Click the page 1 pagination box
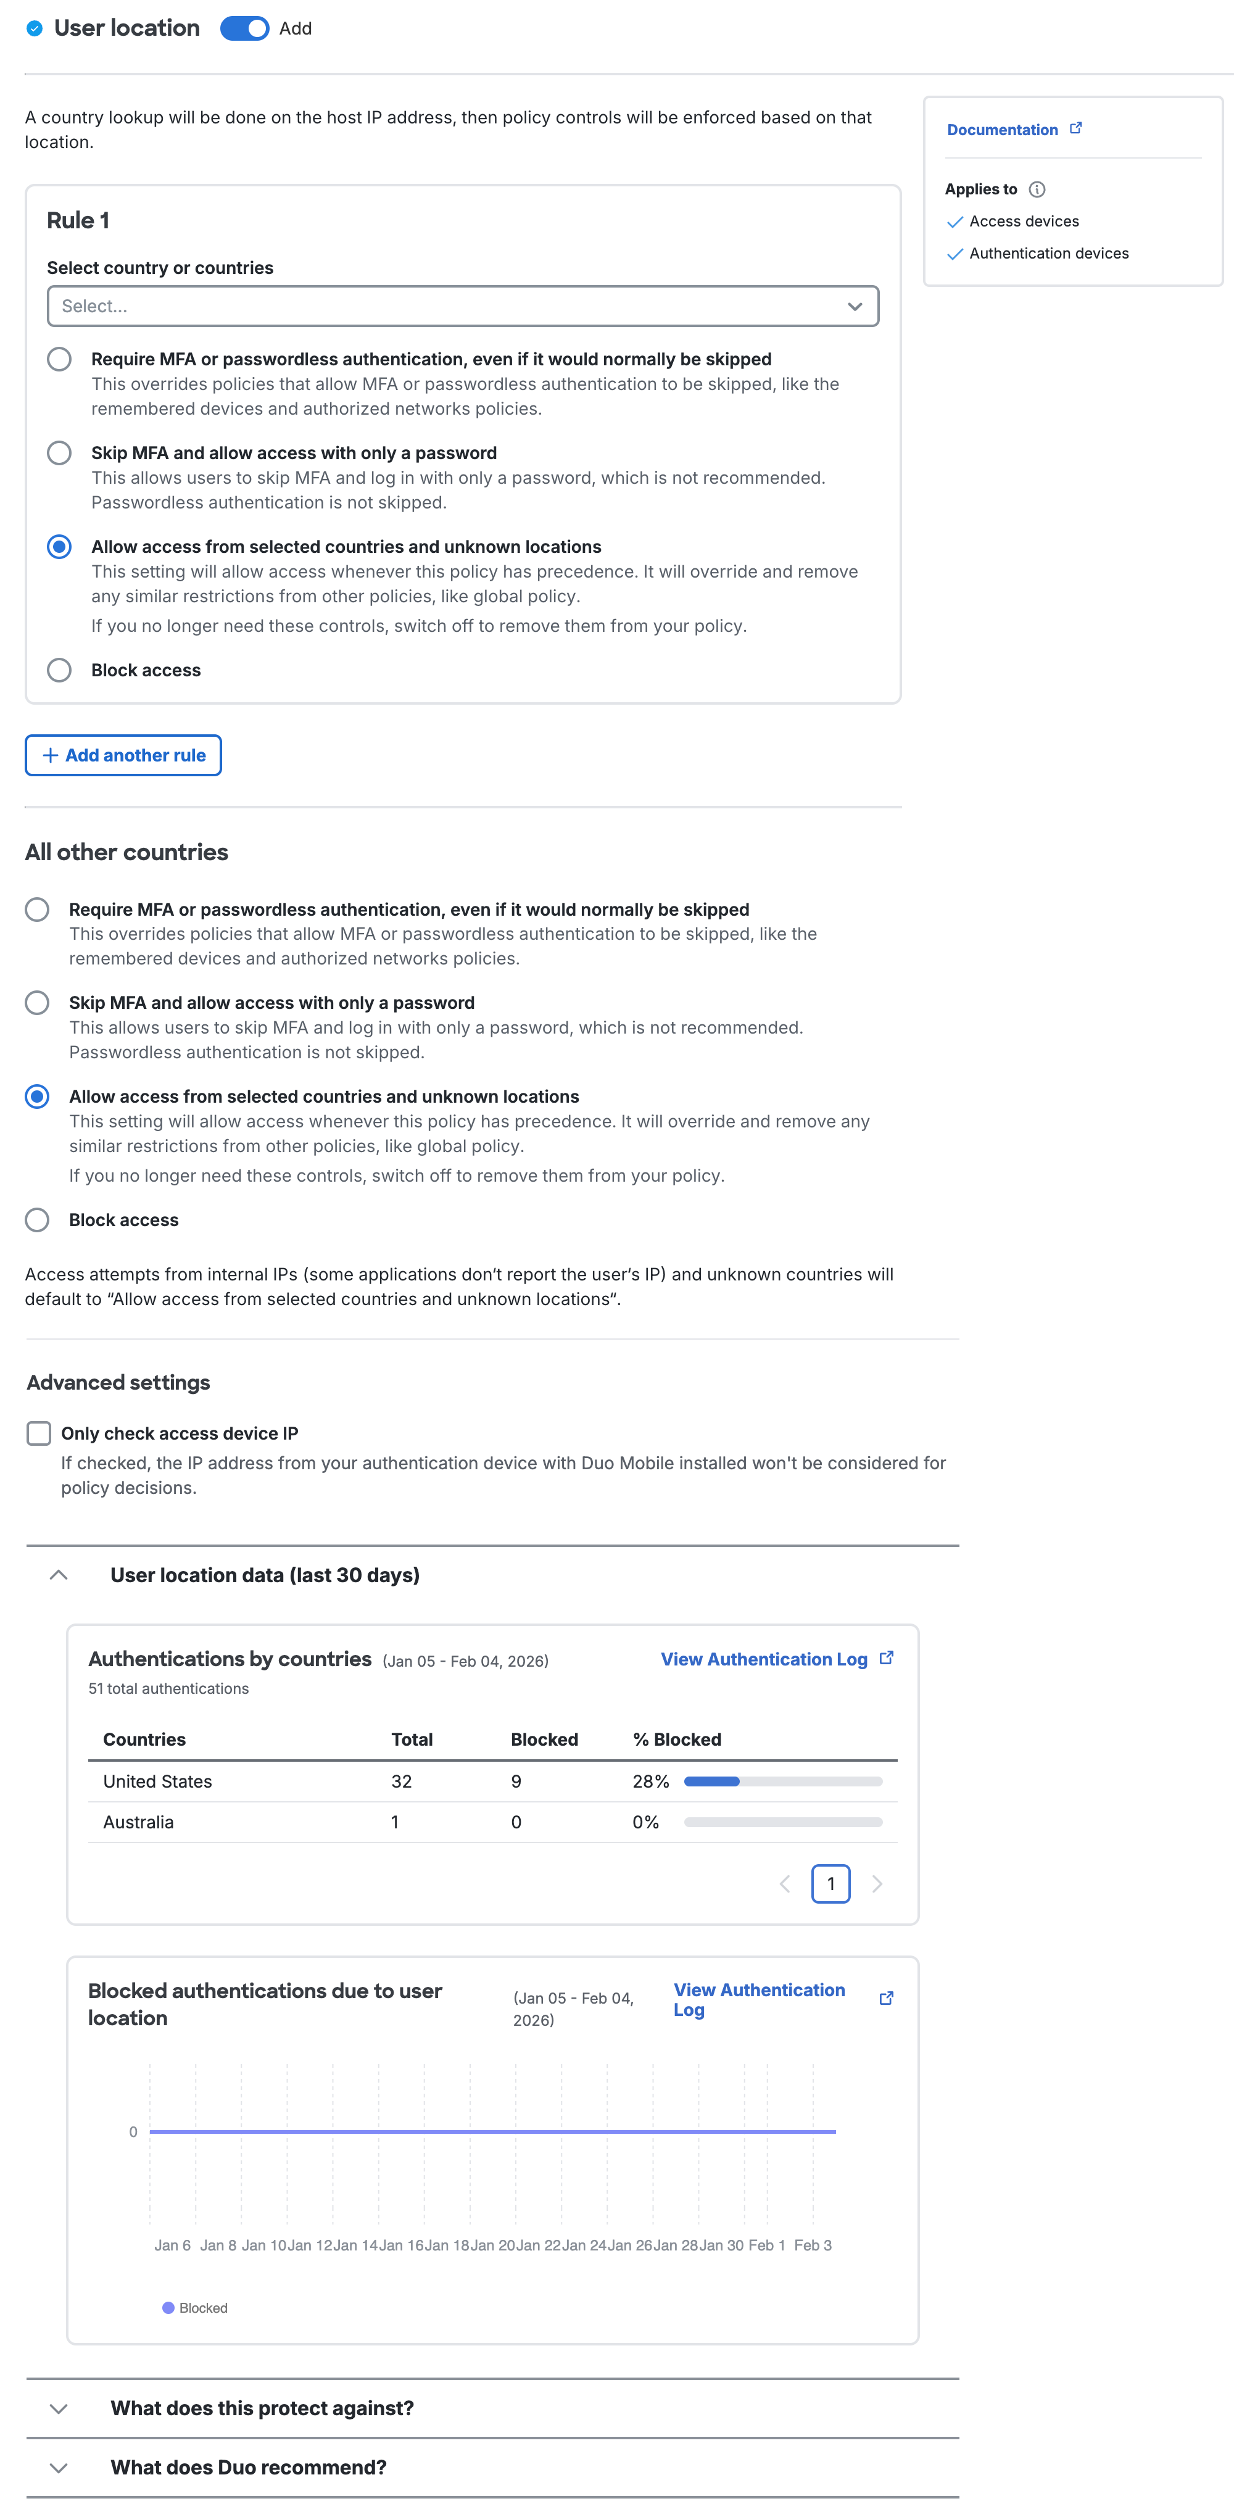Image resolution: width=1234 pixels, height=2509 pixels. 830,1884
